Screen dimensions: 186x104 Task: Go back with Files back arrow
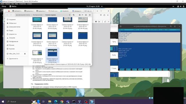pos(7,15)
